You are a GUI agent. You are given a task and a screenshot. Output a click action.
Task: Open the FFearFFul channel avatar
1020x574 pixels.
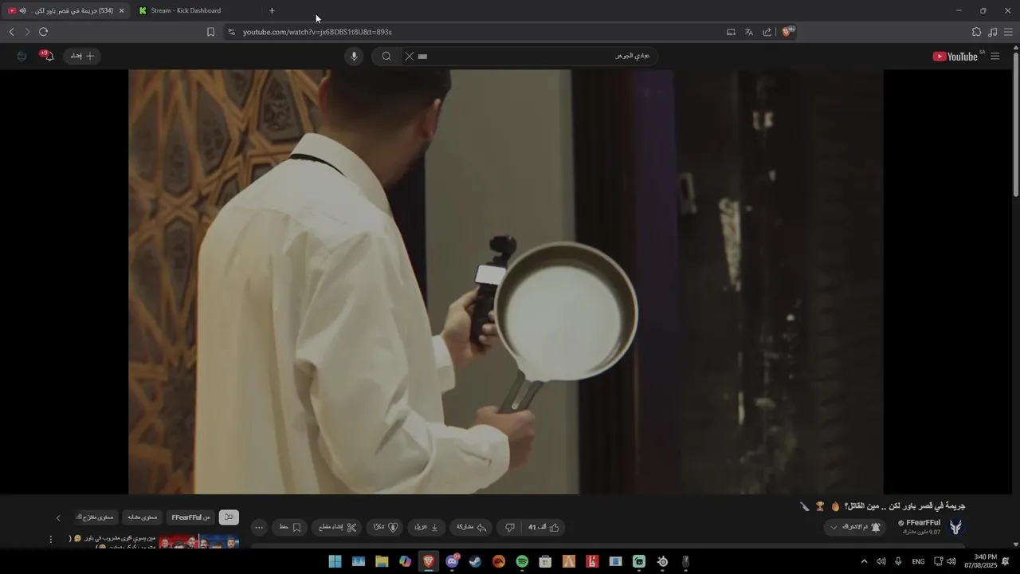pyautogui.click(x=955, y=527)
